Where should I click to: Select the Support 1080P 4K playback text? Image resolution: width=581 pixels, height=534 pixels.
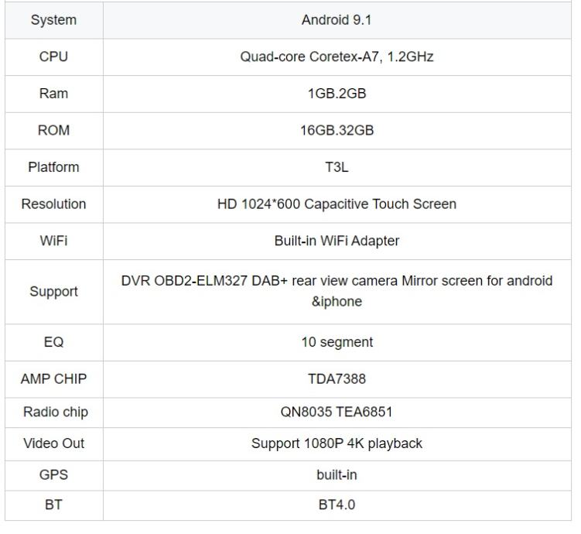(337, 443)
